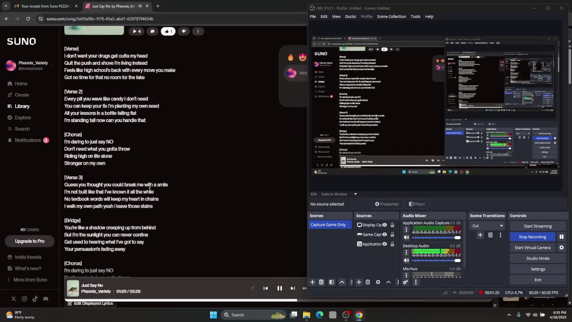This screenshot has width=572, height=322.
Task: Open Application Audio Capture options menu
Action: pyautogui.click(x=406, y=230)
